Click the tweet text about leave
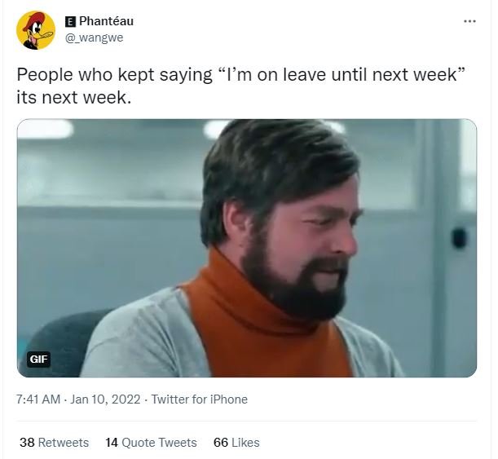Screen dimensions: 498x459 (x=240, y=86)
